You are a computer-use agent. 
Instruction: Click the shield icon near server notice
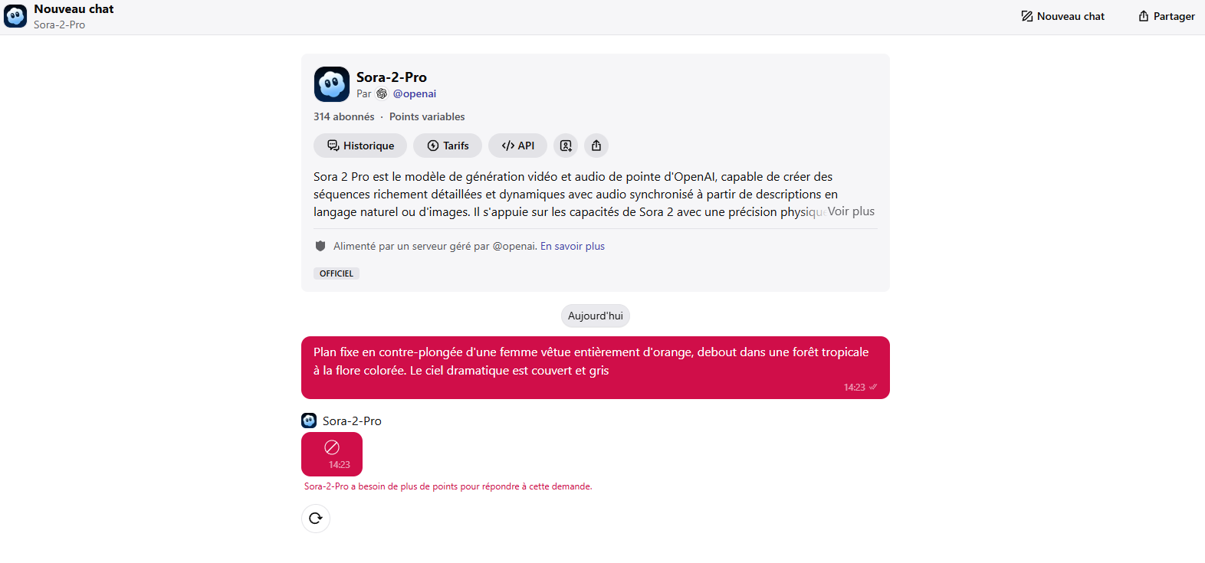pos(320,246)
